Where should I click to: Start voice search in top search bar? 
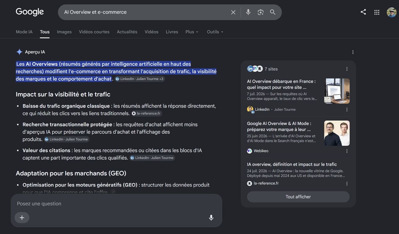click(x=248, y=12)
